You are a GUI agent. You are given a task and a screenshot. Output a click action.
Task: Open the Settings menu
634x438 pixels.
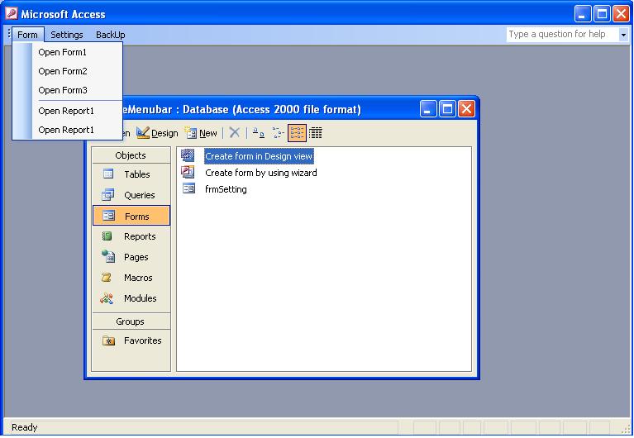click(x=67, y=35)
